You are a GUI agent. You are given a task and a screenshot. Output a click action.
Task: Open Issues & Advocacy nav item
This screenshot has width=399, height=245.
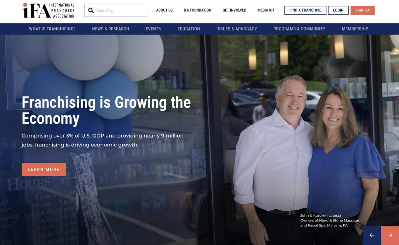(237, 29)
